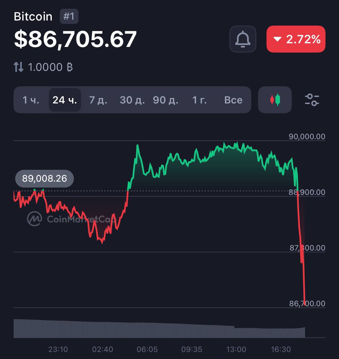Tap the red 2.72% change badge

click(296, 39)
